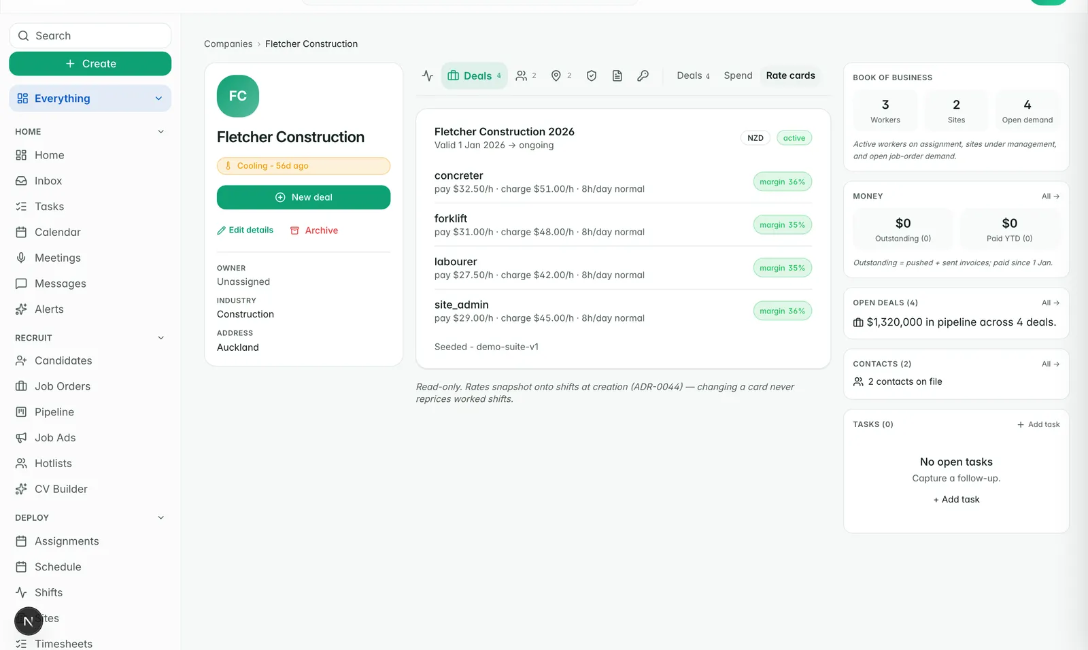Click the Inbox tray icon

pos(21,181)
